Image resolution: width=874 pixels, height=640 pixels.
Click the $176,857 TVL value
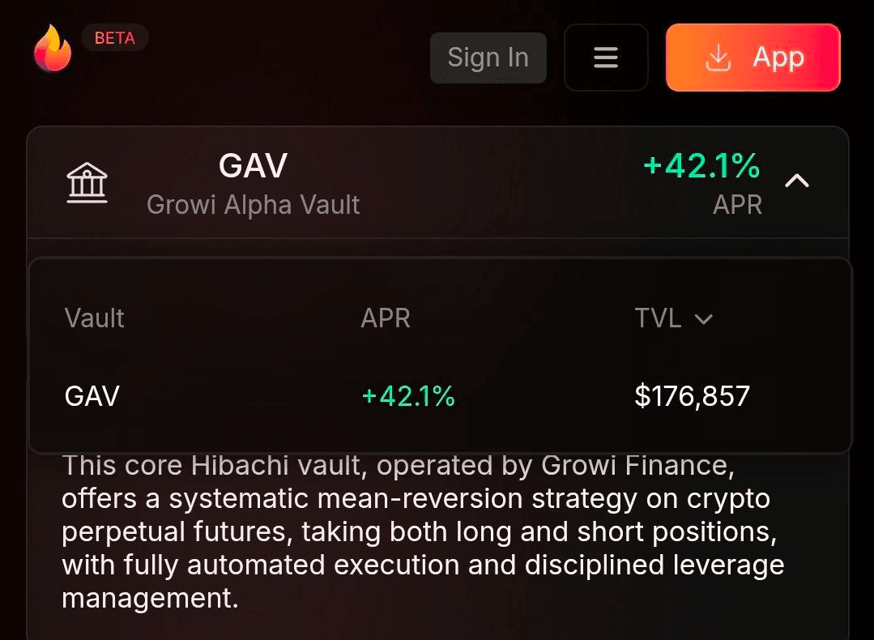693,396
